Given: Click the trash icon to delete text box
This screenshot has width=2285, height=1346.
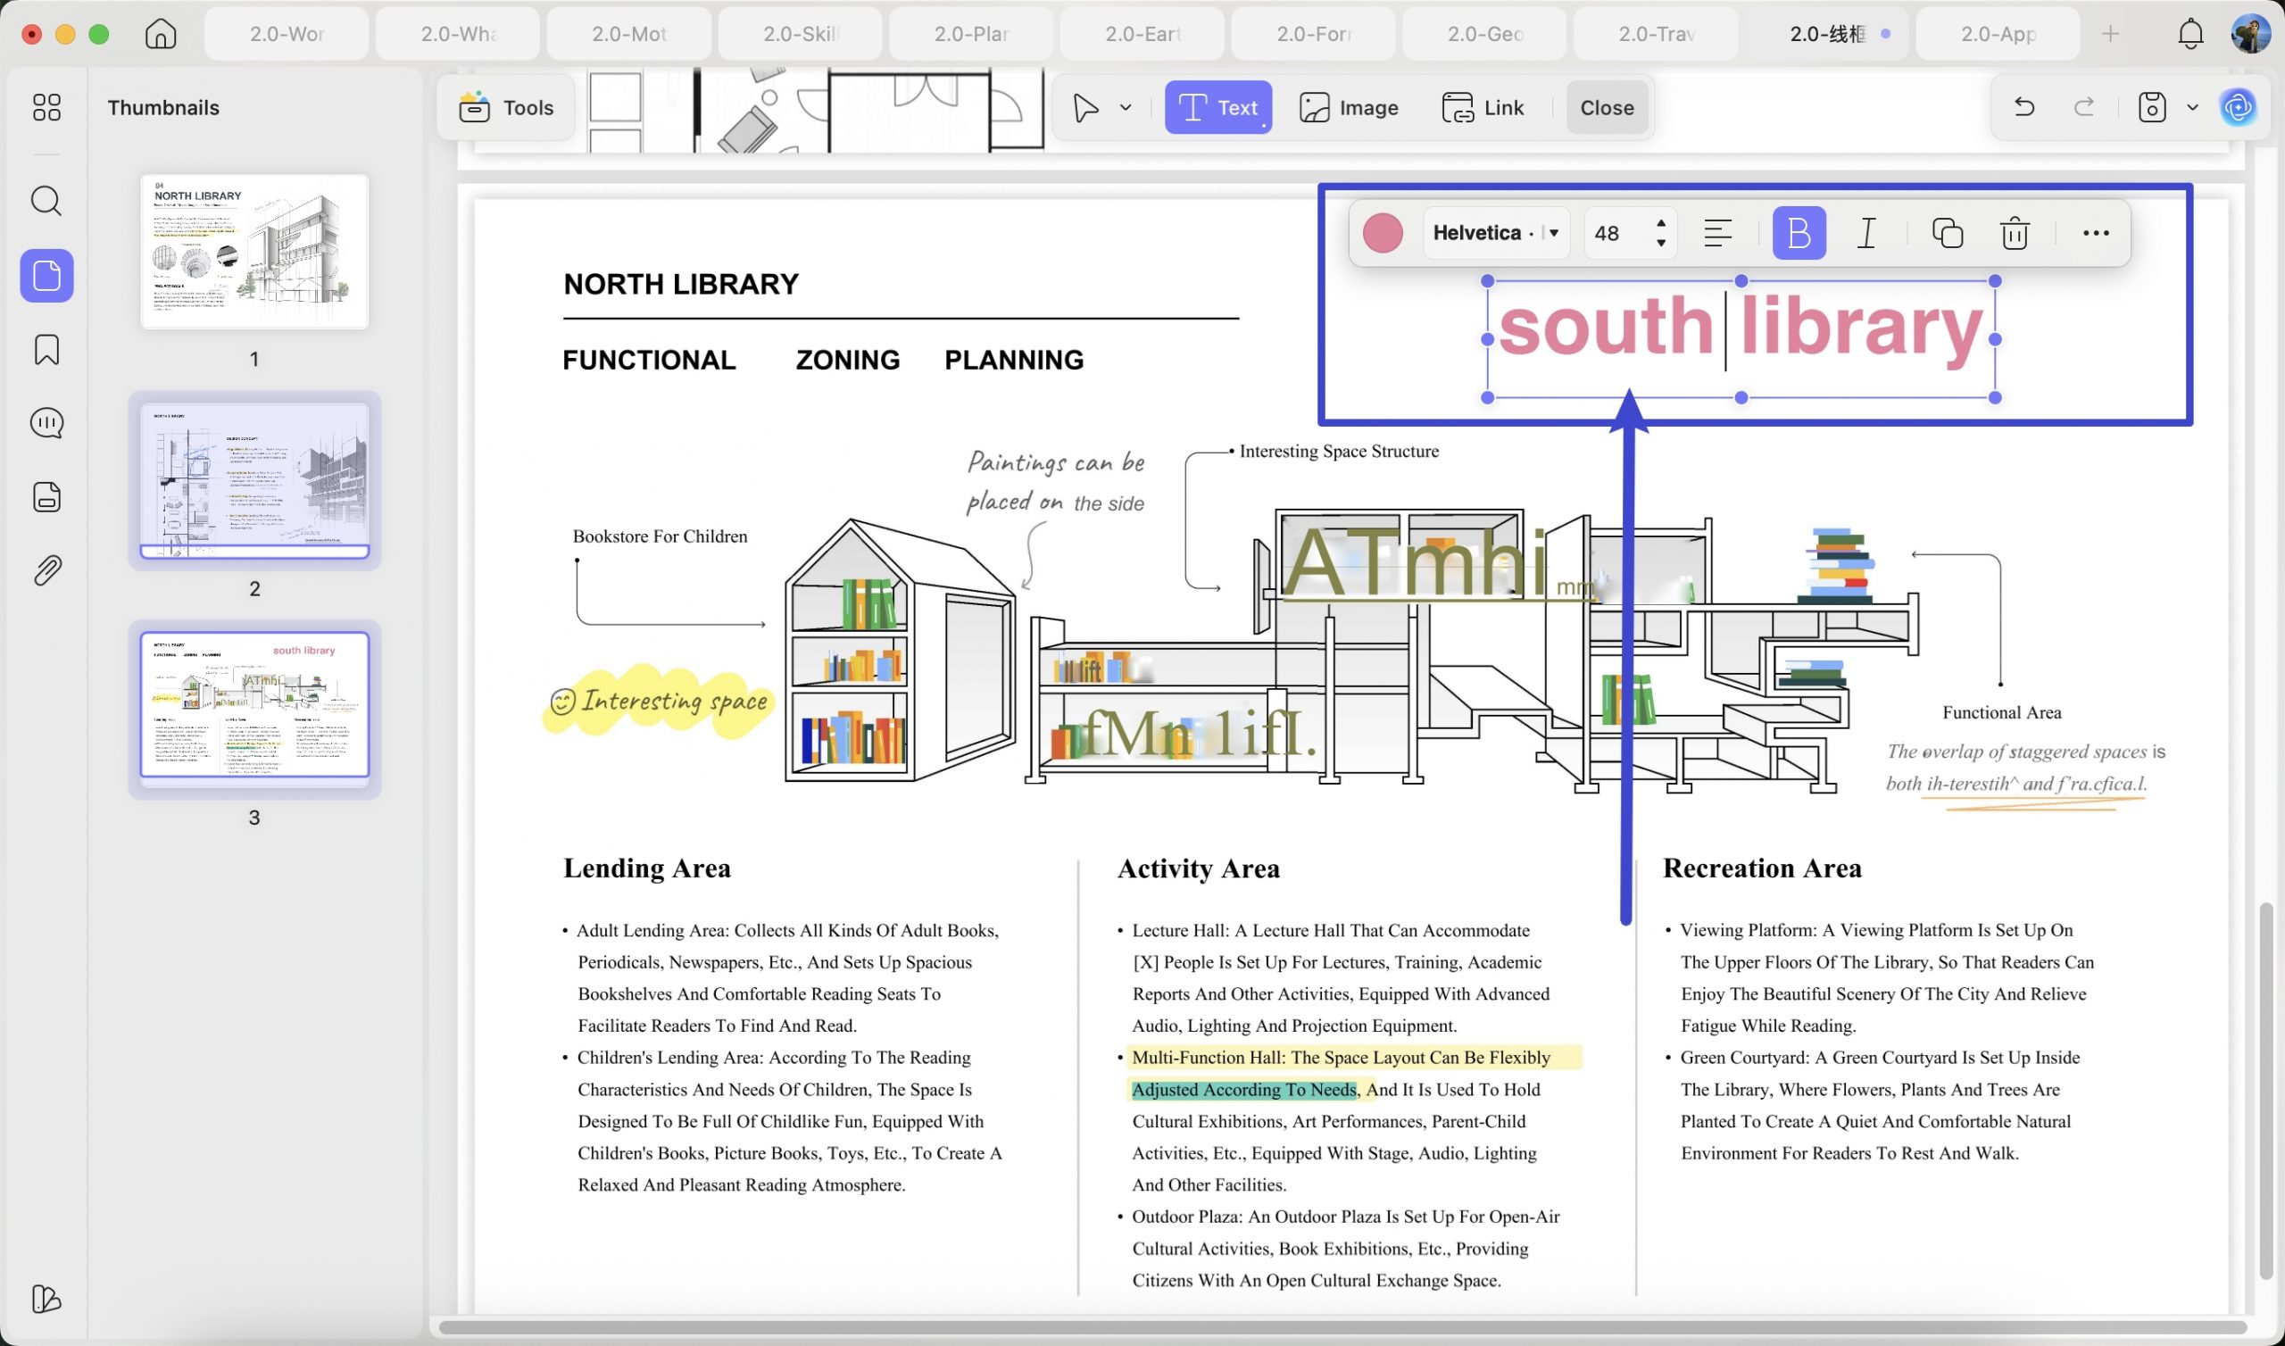Looking at the screenshot, I should (x=2015, y=233).
